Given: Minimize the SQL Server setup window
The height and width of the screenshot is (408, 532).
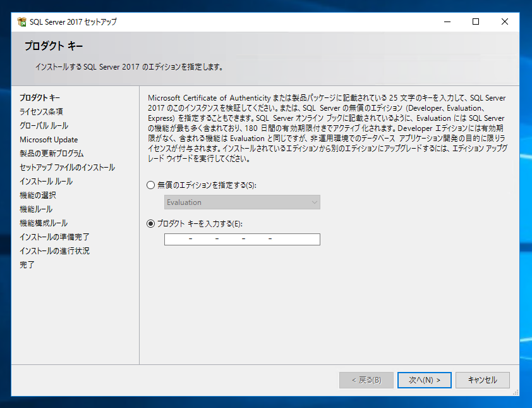Looking at the screenshot, I should pos(447,22).
